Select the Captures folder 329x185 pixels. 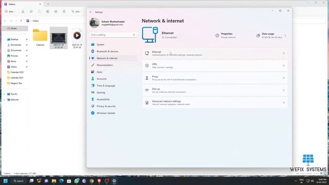click(40, 38)
